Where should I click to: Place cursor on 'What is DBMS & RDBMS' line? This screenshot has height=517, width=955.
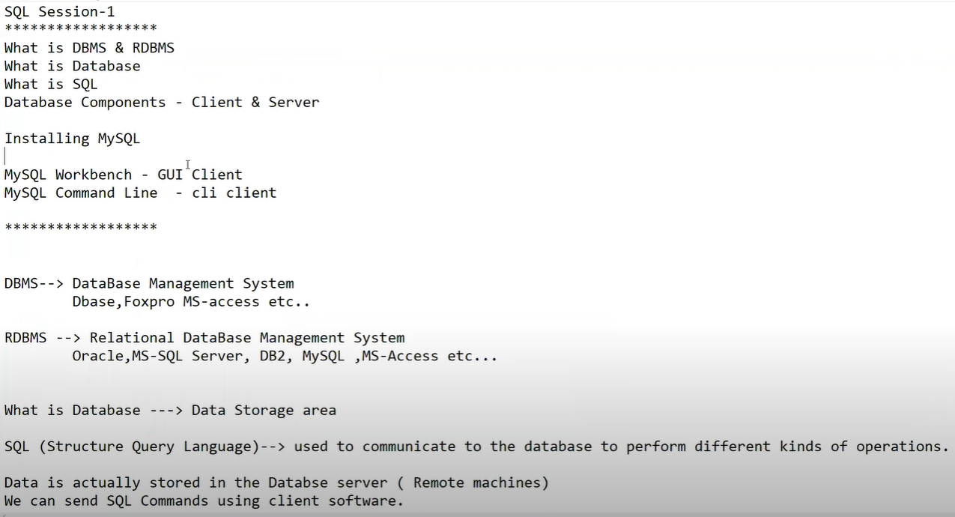tap(89, 48)
